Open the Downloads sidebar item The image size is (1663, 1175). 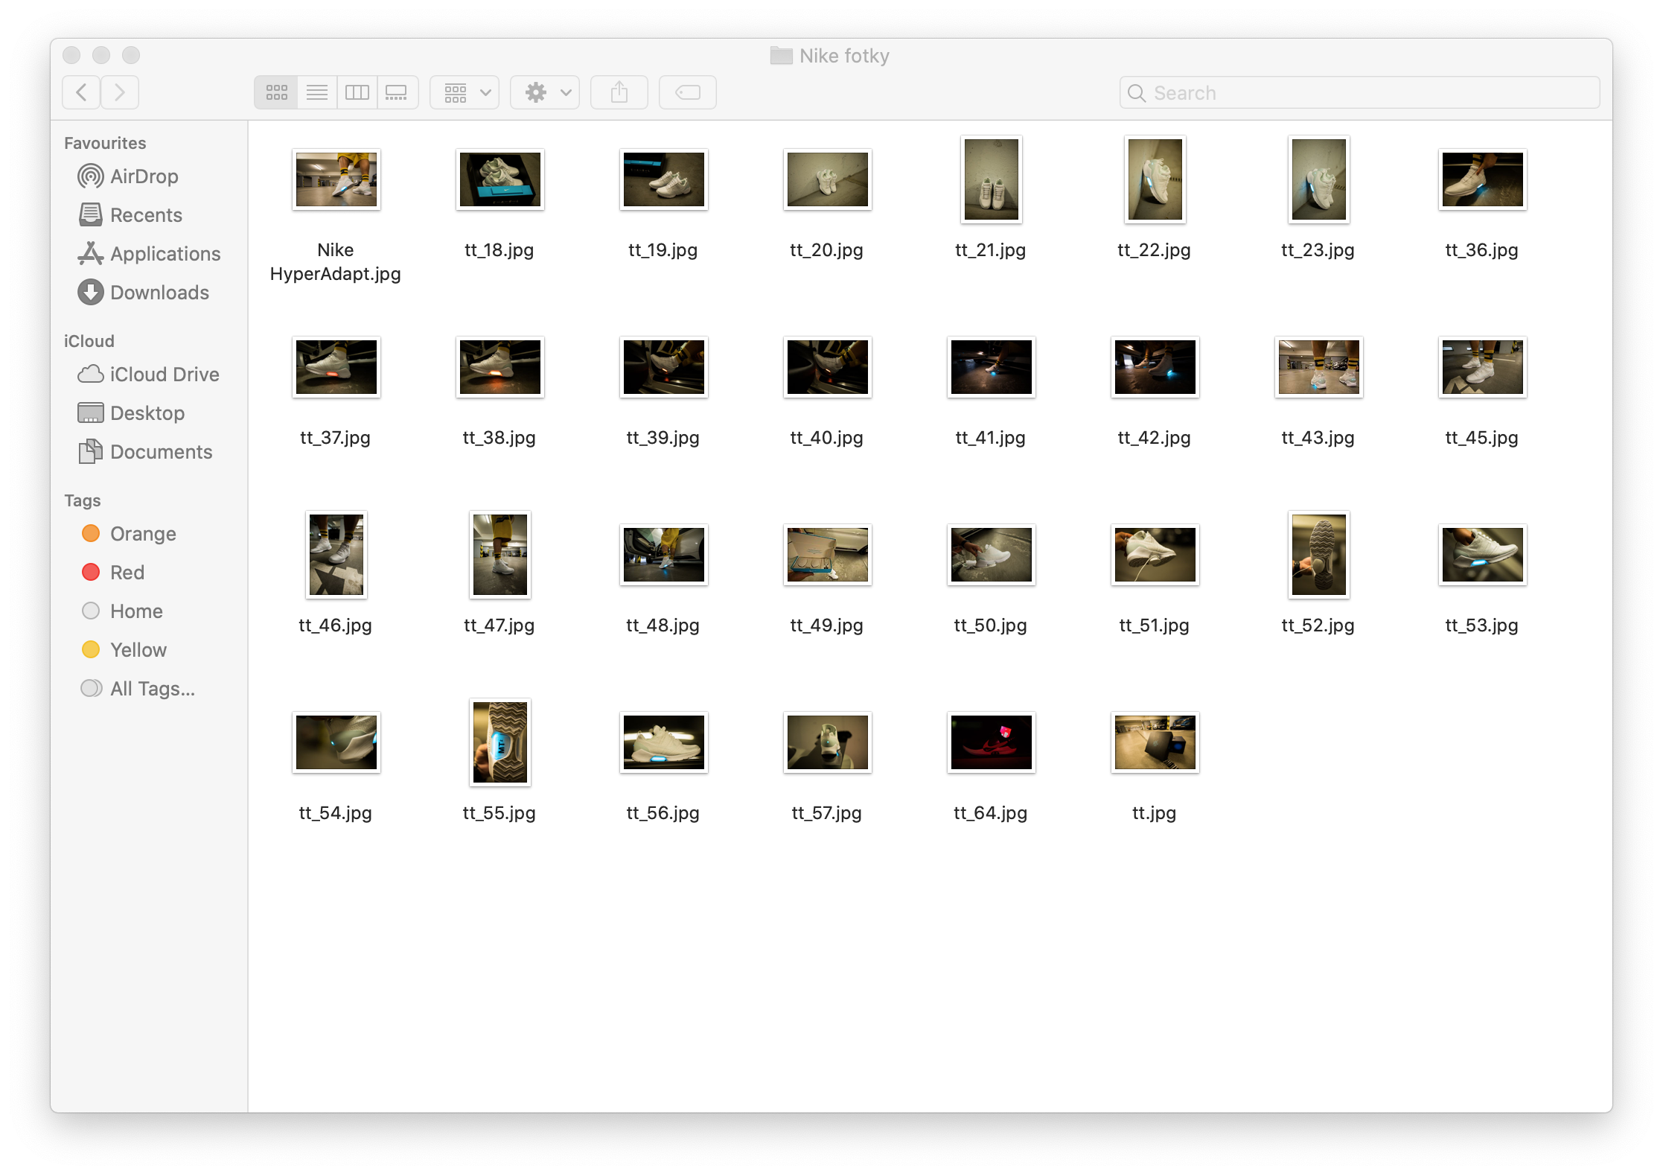(159, 293)
